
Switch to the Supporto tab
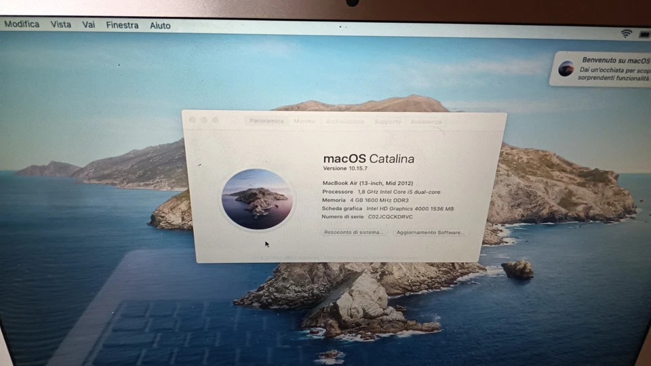tap(387, 121)
